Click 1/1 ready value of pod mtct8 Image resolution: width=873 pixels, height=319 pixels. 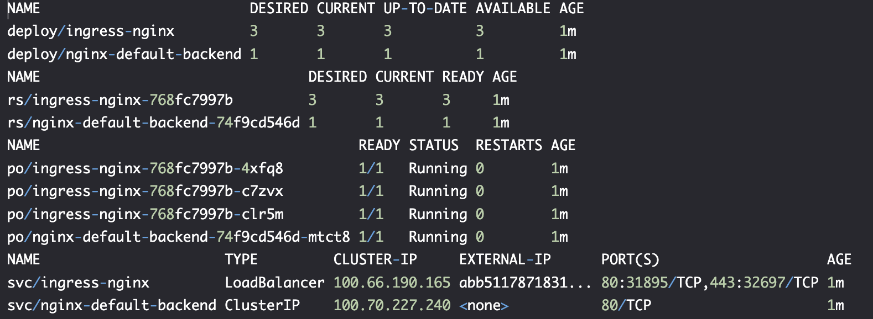371,237
